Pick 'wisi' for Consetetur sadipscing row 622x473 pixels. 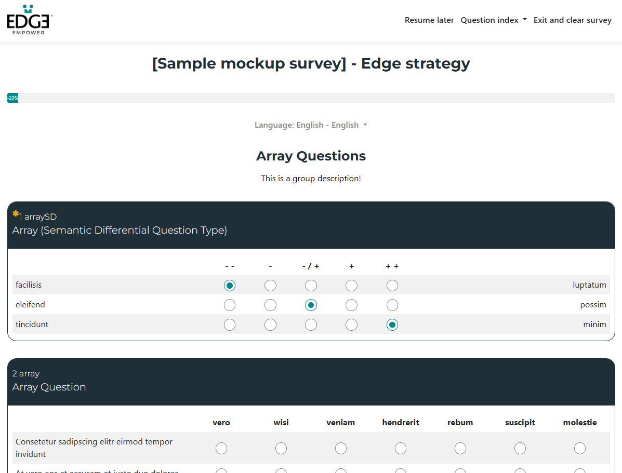281,448
